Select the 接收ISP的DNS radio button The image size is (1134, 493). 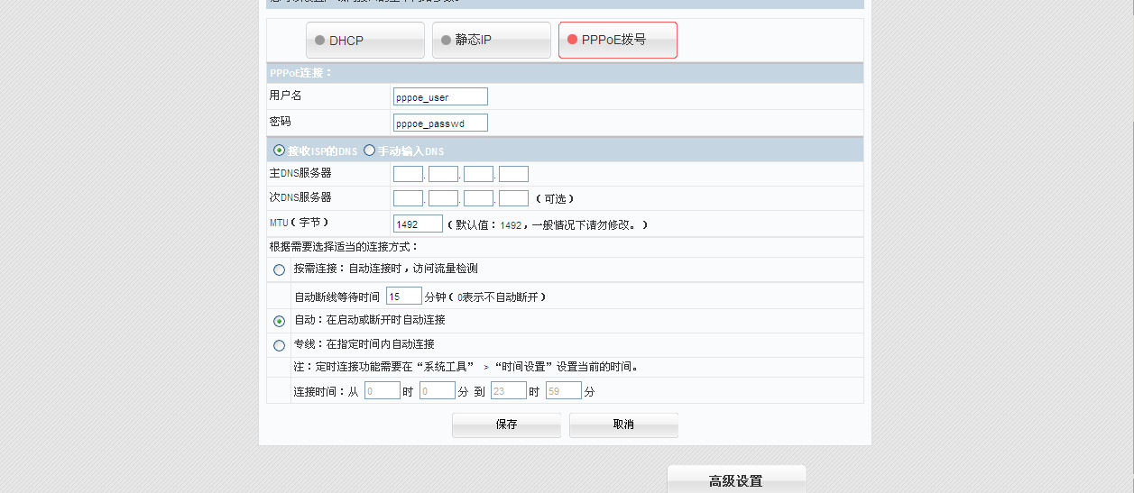click(279, 151)
